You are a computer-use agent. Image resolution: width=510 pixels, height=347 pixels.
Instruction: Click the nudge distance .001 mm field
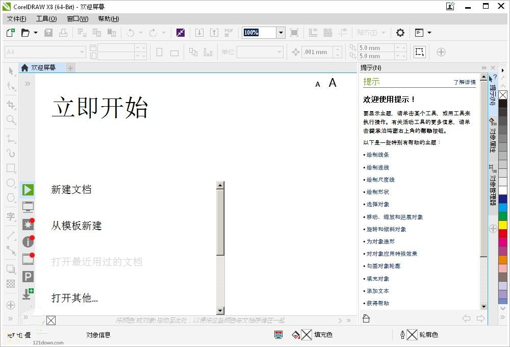coord(318,52)
